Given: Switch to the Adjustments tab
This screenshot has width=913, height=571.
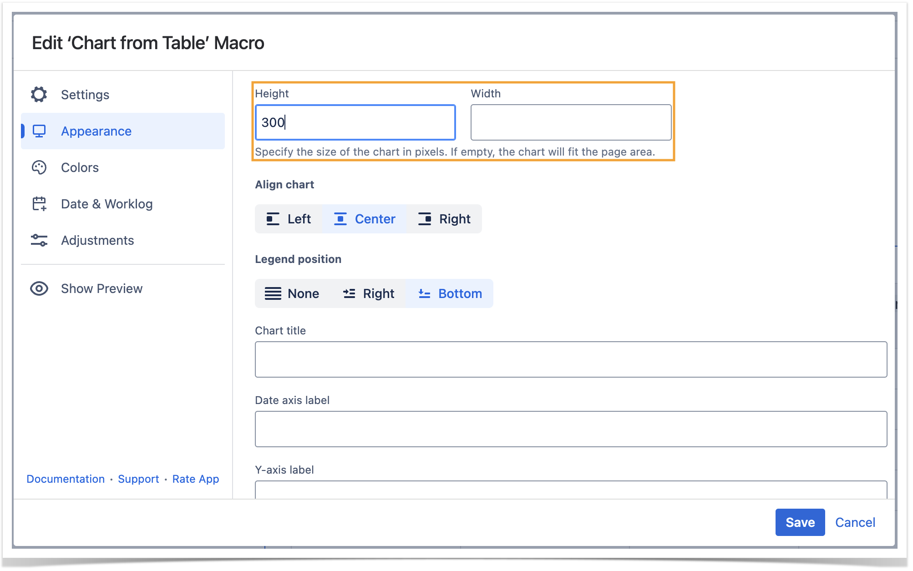Looking at the screenshot, I should 97,240.
